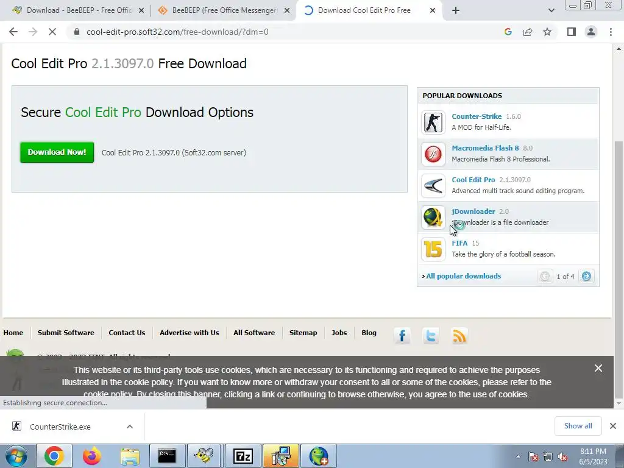The height and width of the screenshot is (468, 624).
Task: Close the Download - BeeBEEP tab
Action: (141, 11)
